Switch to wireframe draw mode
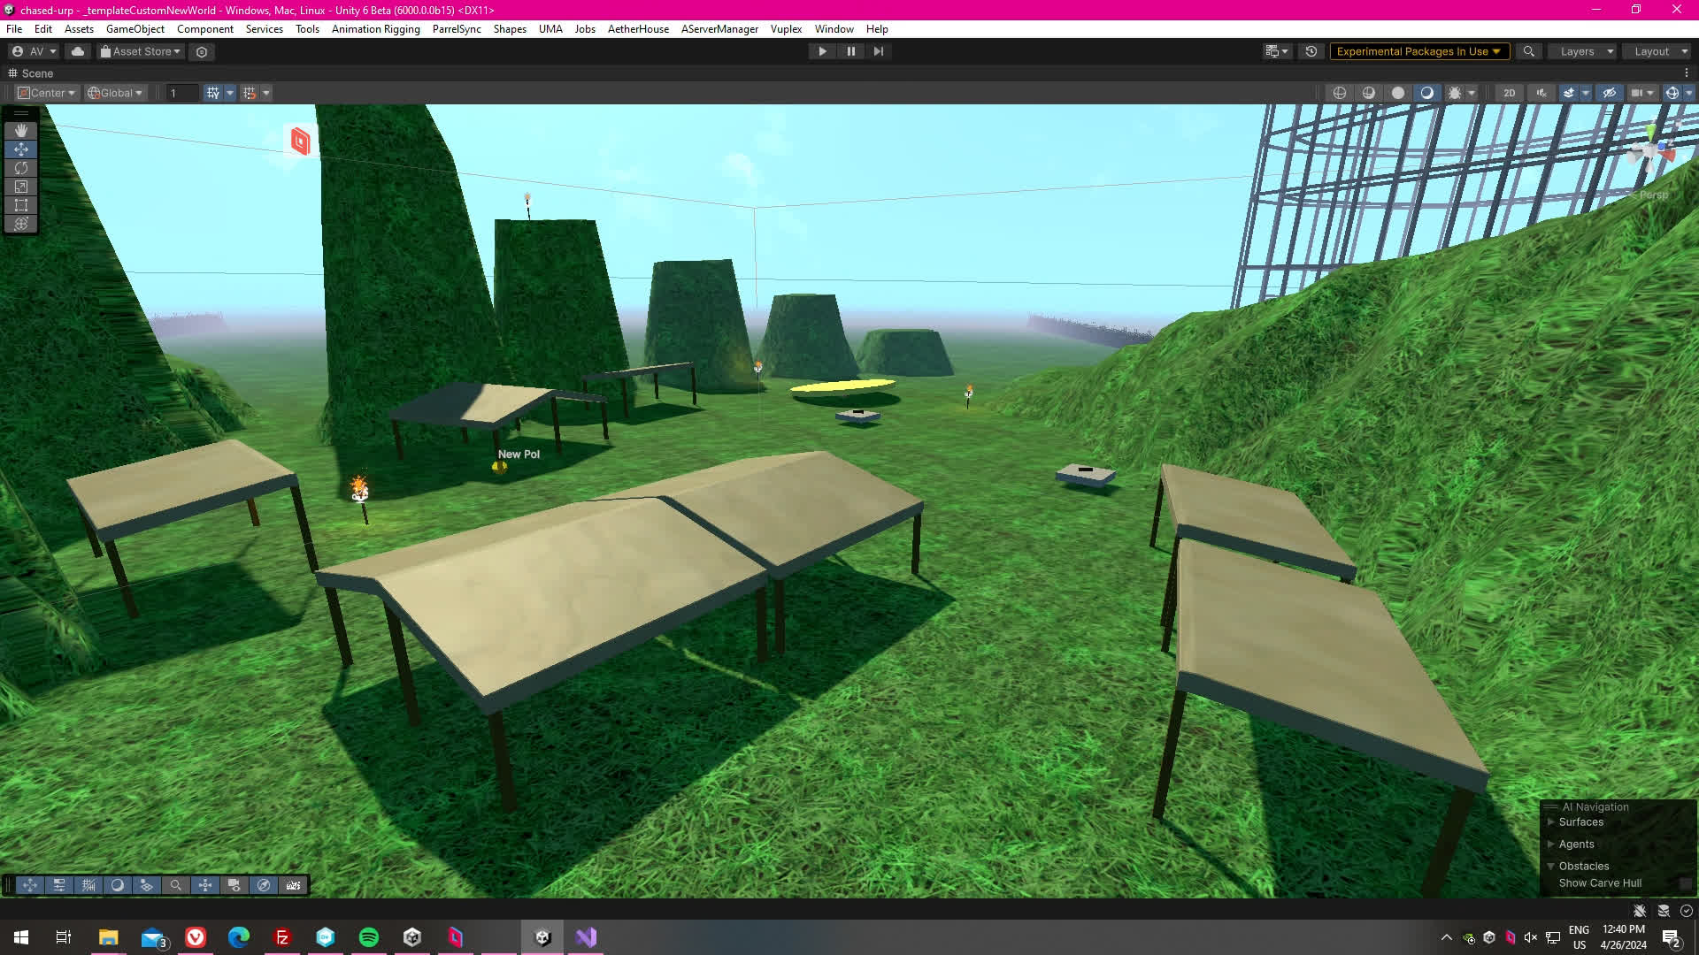 click(x=1340, y=93)
